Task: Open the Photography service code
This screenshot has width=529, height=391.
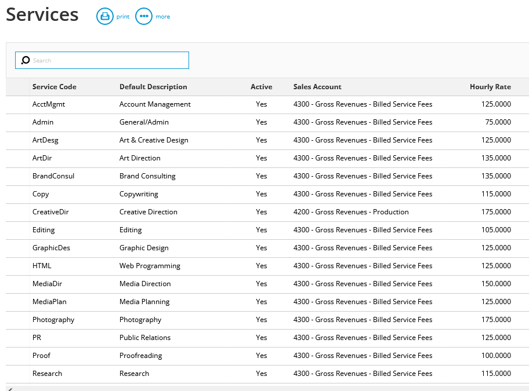Action: click(53, 320)
